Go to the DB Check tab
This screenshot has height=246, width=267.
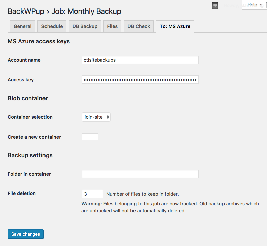pyautogui.click(x=139, y=26)
